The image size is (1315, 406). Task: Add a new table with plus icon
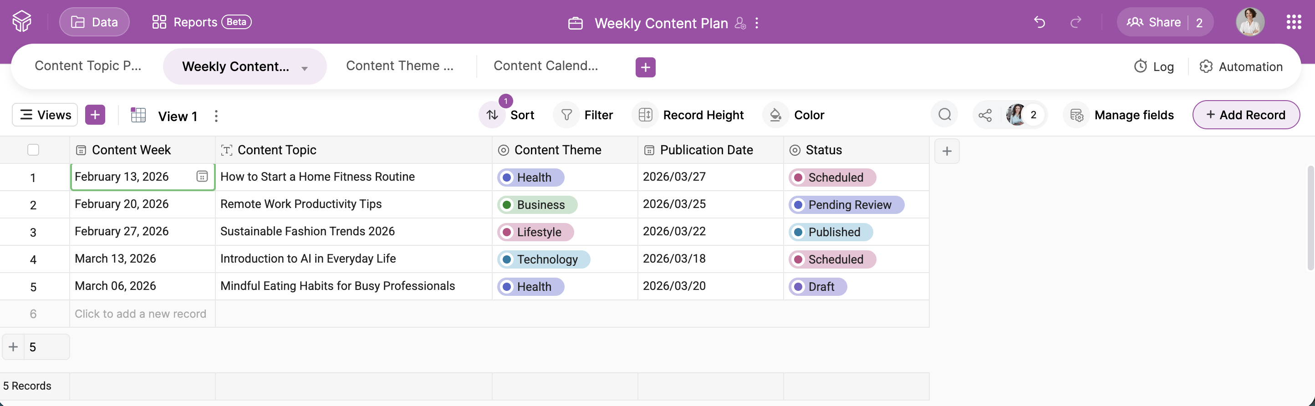[x=645, y=67]
